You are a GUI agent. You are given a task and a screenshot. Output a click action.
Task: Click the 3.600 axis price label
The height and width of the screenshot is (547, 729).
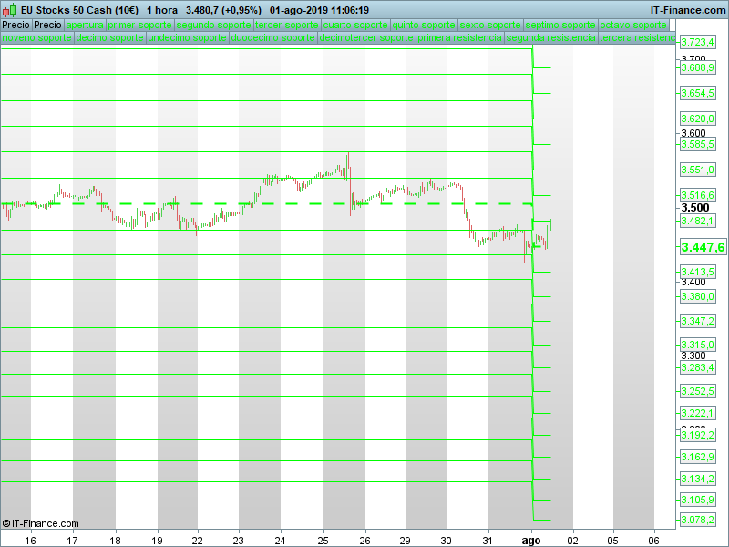pyautogui.click(x=693, y=133)
